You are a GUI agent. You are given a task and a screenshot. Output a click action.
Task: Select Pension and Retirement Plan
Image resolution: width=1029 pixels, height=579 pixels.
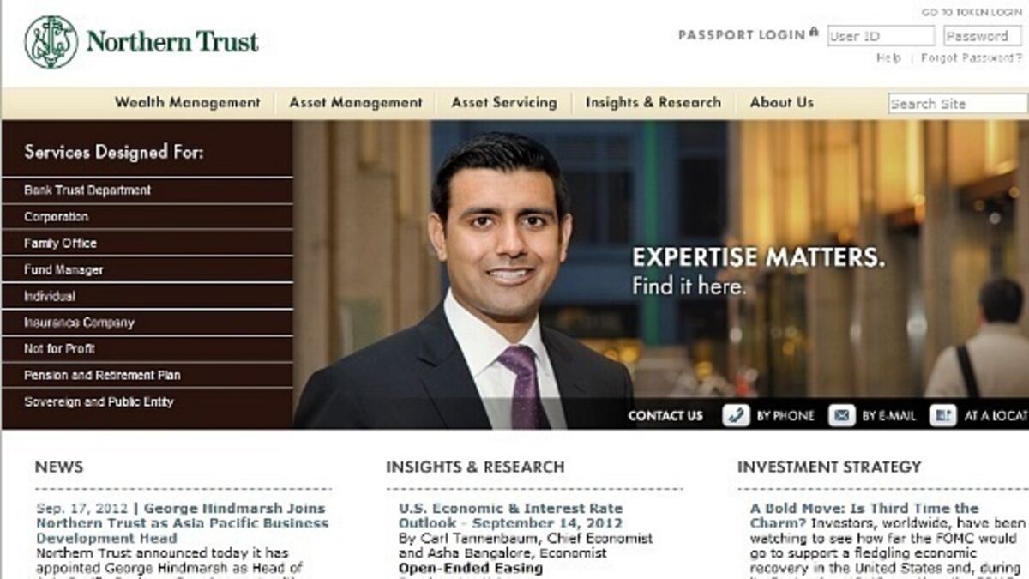(x=147, y=376)
